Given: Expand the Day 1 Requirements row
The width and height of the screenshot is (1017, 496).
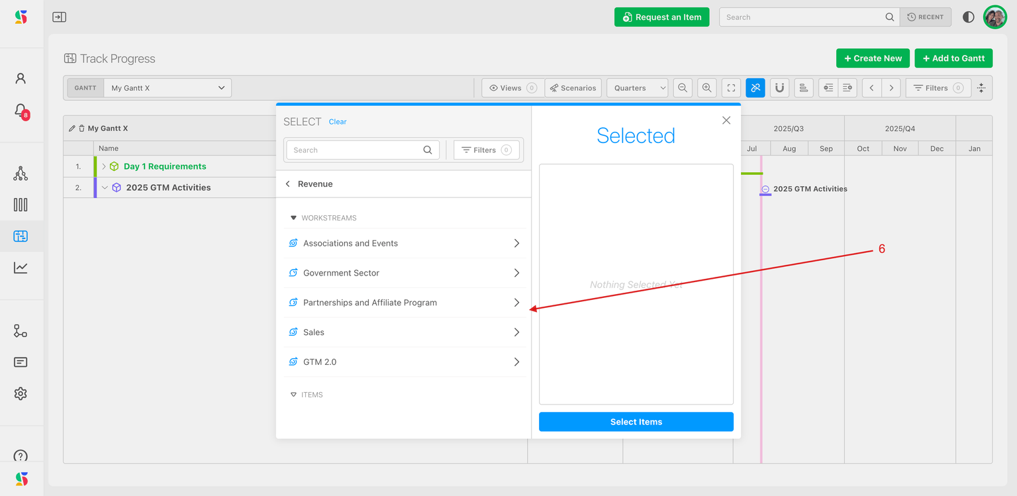Looking at the screenshot, I should (104, 166).
